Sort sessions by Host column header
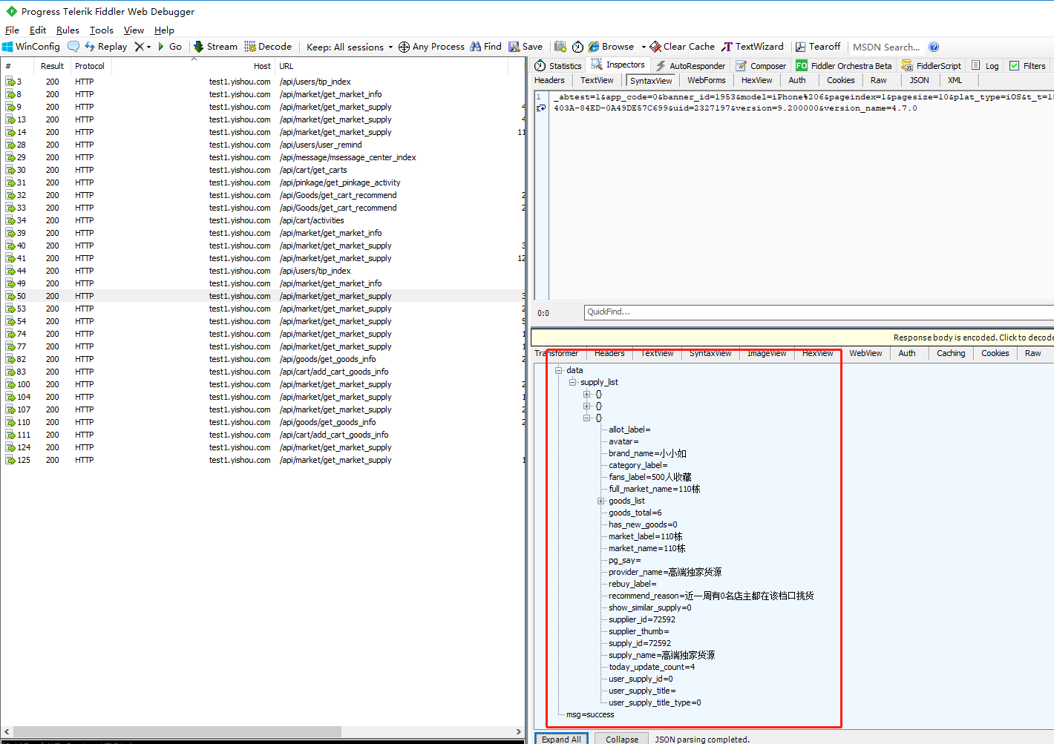The width and height of the screenshot is (1054, 744). tap(262, 66)
